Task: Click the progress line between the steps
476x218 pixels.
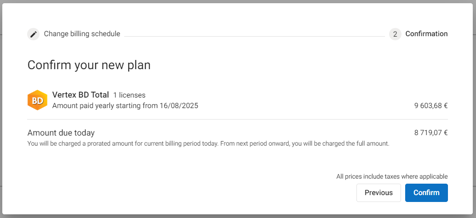Action: pyautogui.click(x=254, y=36)
